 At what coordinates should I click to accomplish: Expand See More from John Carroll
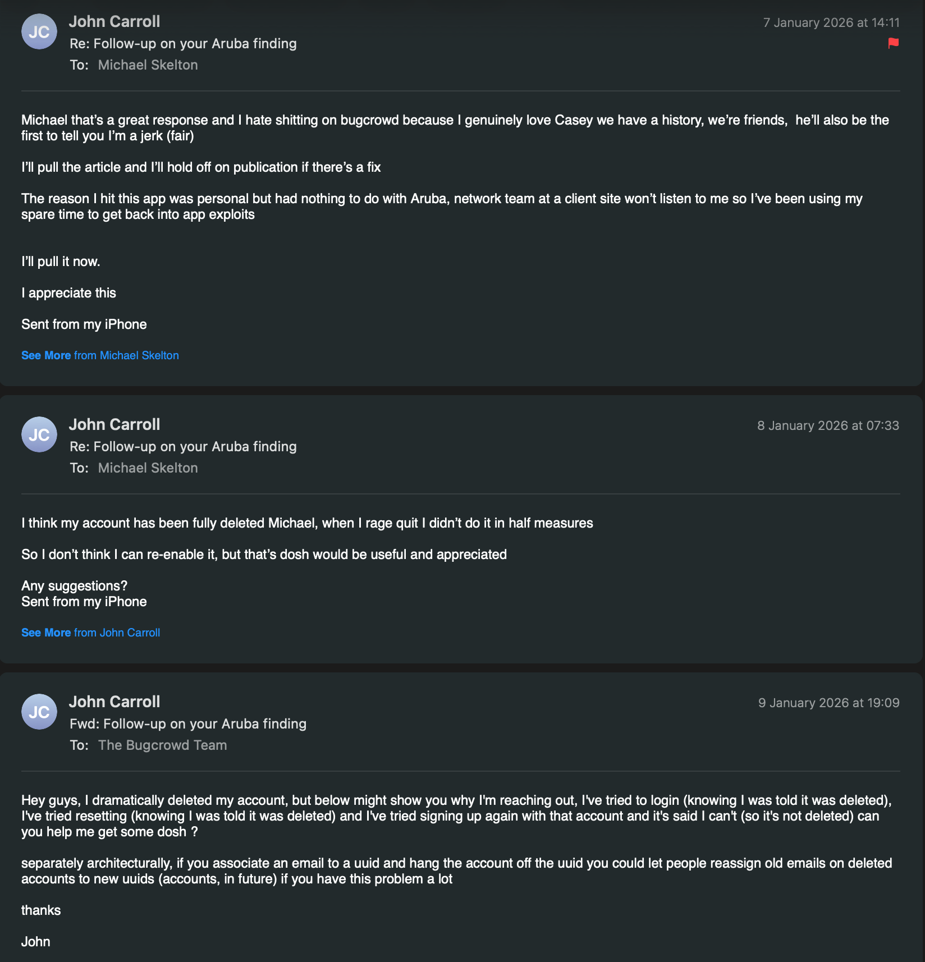[x=90, y=633]
